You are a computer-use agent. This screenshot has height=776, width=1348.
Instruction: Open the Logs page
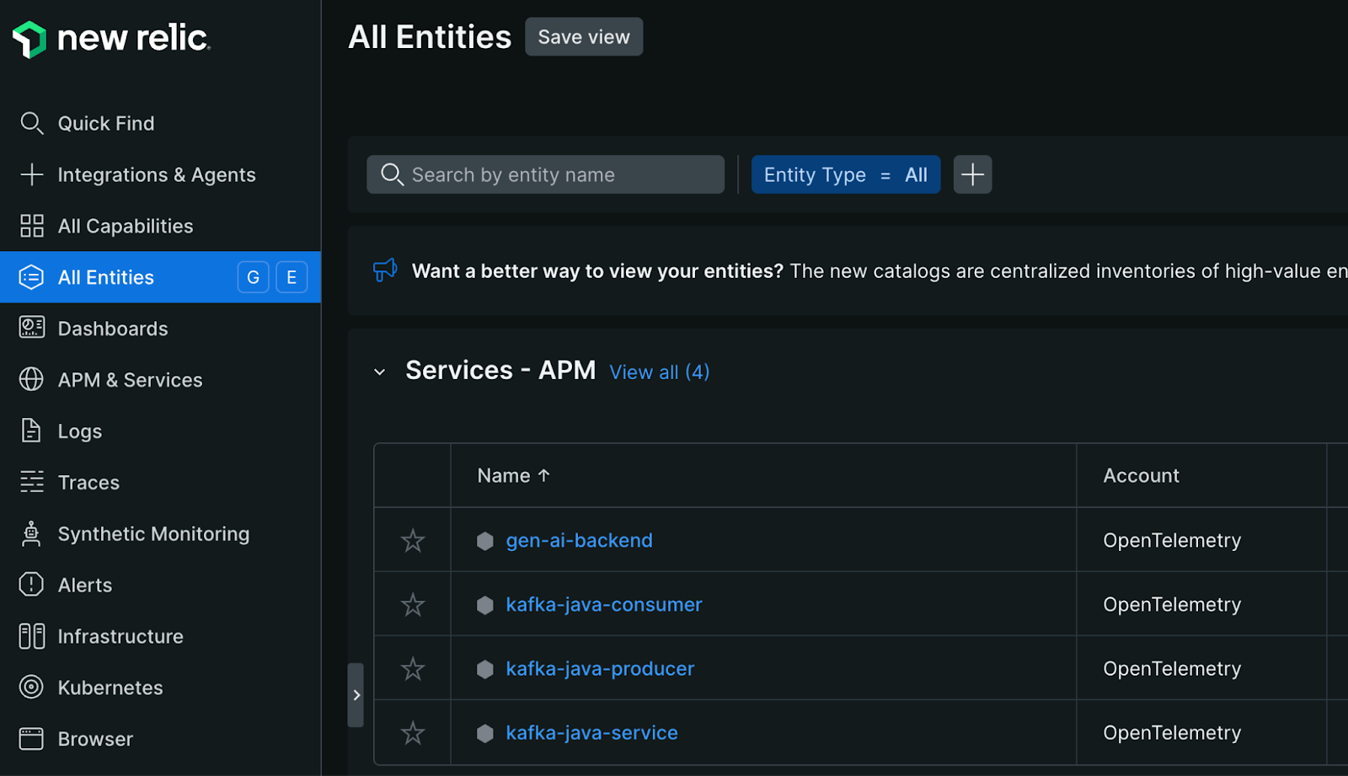click(80, 431)
